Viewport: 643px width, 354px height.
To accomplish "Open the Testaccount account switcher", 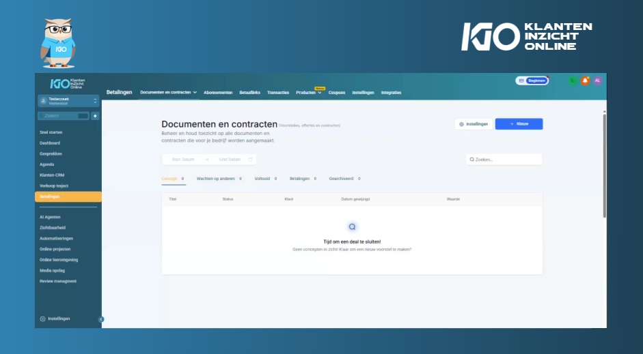I will pyautogui.click(x=68, y=101).
